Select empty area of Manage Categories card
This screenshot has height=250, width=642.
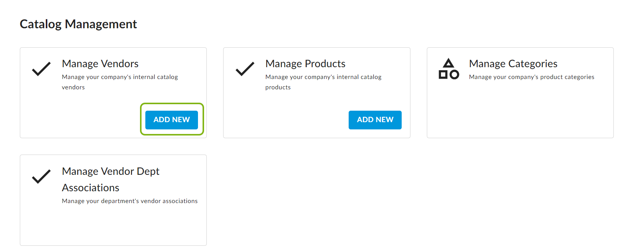click(x=520, y=111)
